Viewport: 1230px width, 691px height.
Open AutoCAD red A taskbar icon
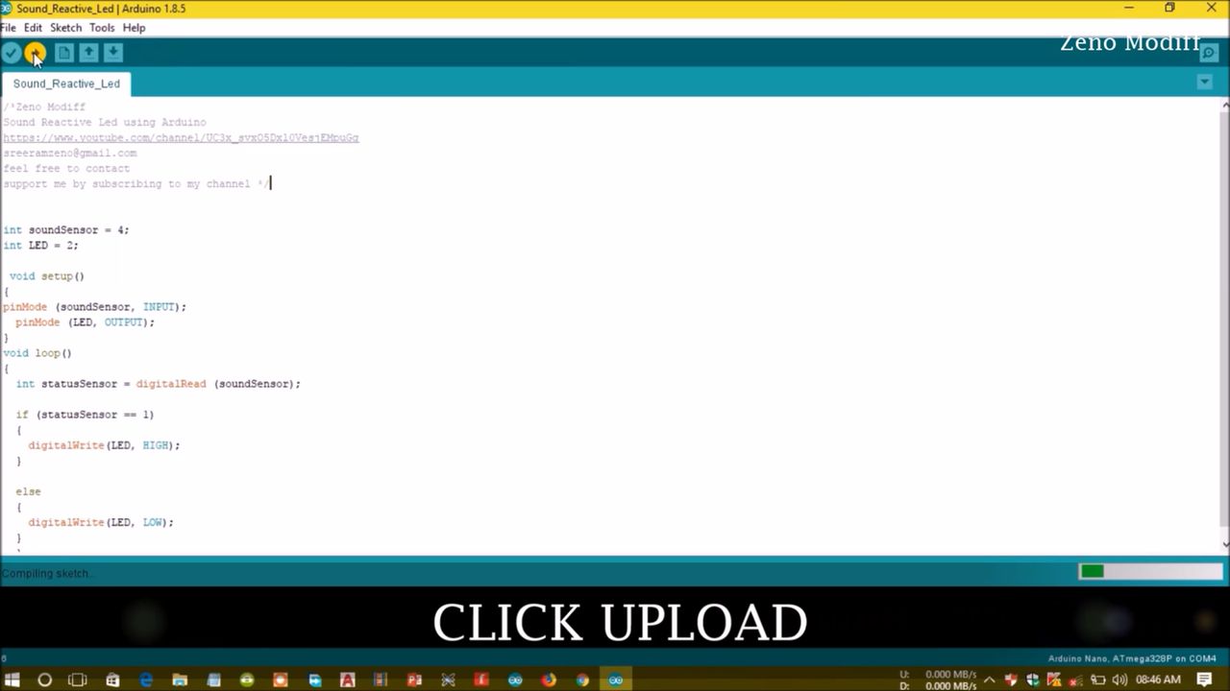point(348,679)
